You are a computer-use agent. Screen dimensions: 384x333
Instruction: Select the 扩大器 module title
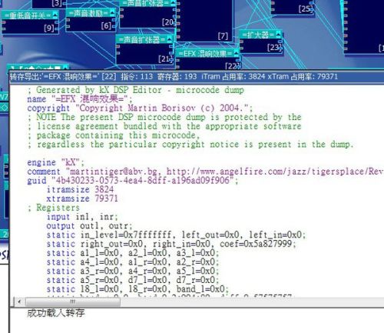(x=258, y=35)
